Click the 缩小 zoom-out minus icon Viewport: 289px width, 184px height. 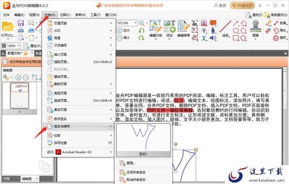click(x=119, y=38)
